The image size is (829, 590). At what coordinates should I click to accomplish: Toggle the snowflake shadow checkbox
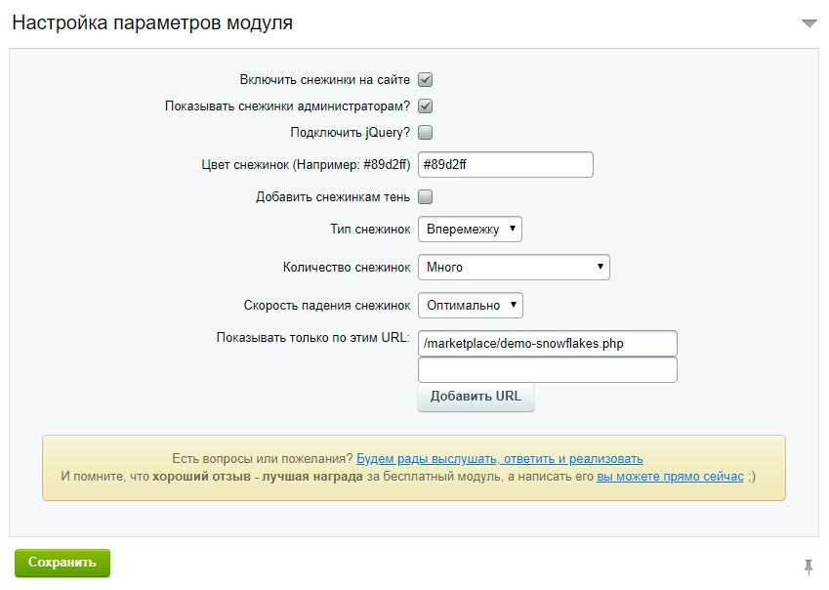coord(426,197)
